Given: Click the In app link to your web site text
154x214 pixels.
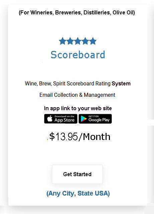Looking at the screenshot, I should point(78,109).
